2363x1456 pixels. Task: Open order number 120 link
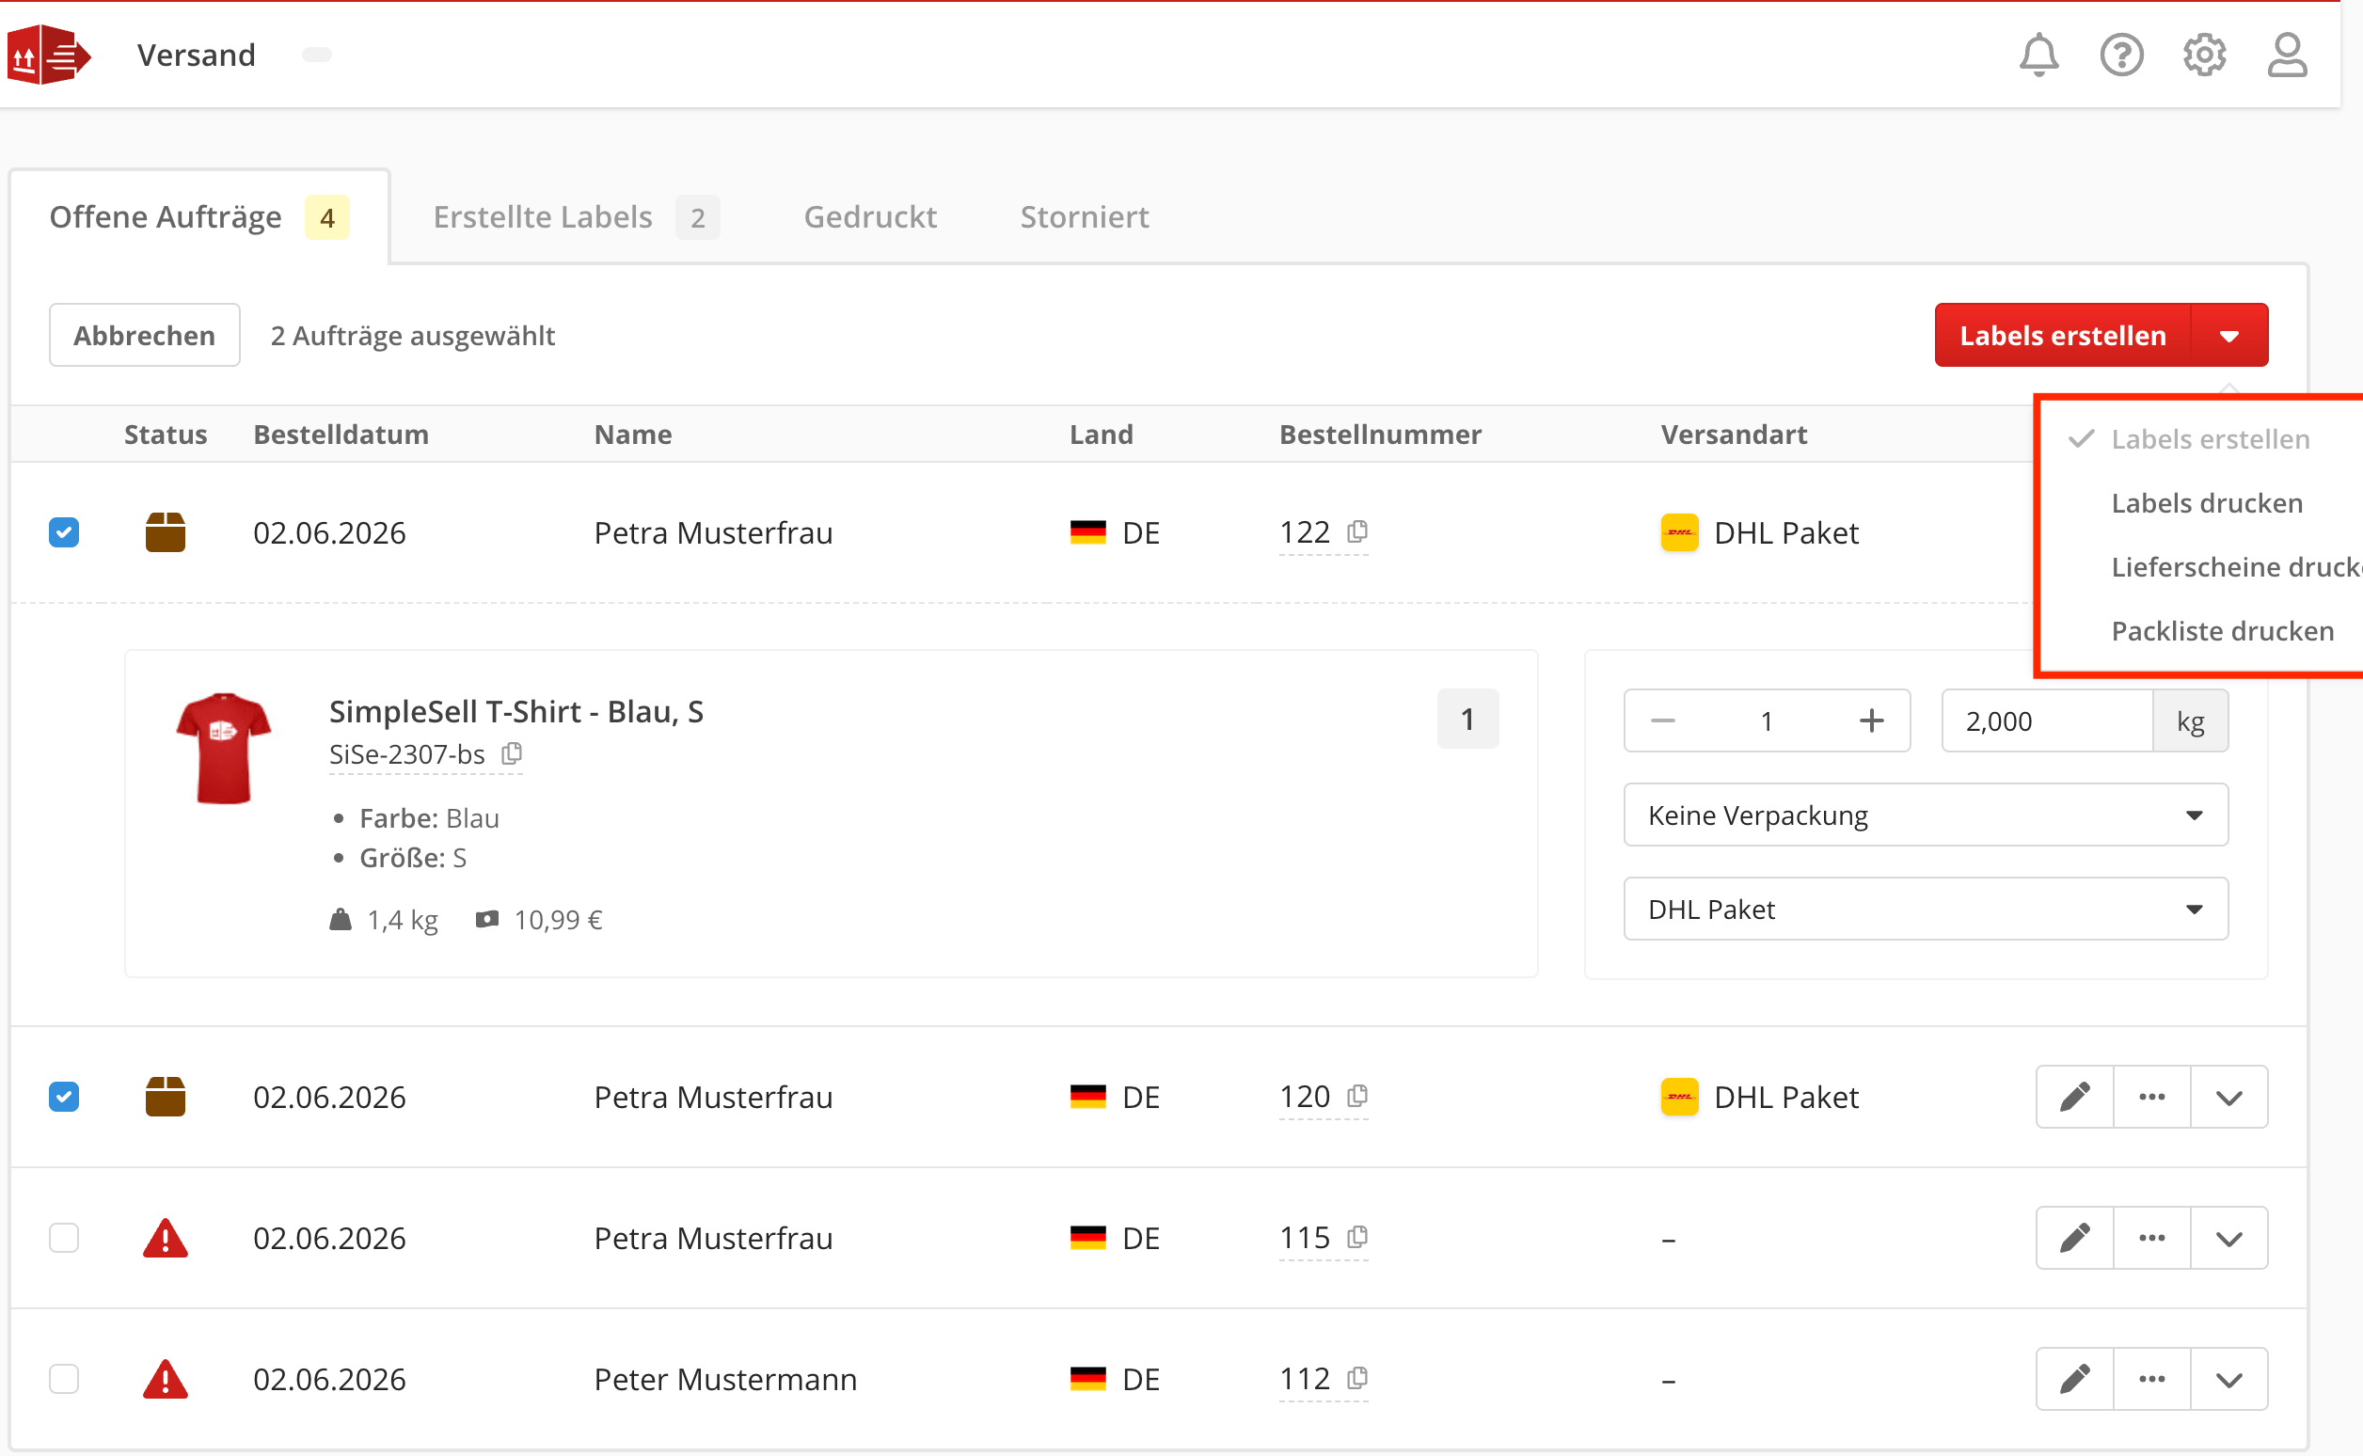1304,1097
